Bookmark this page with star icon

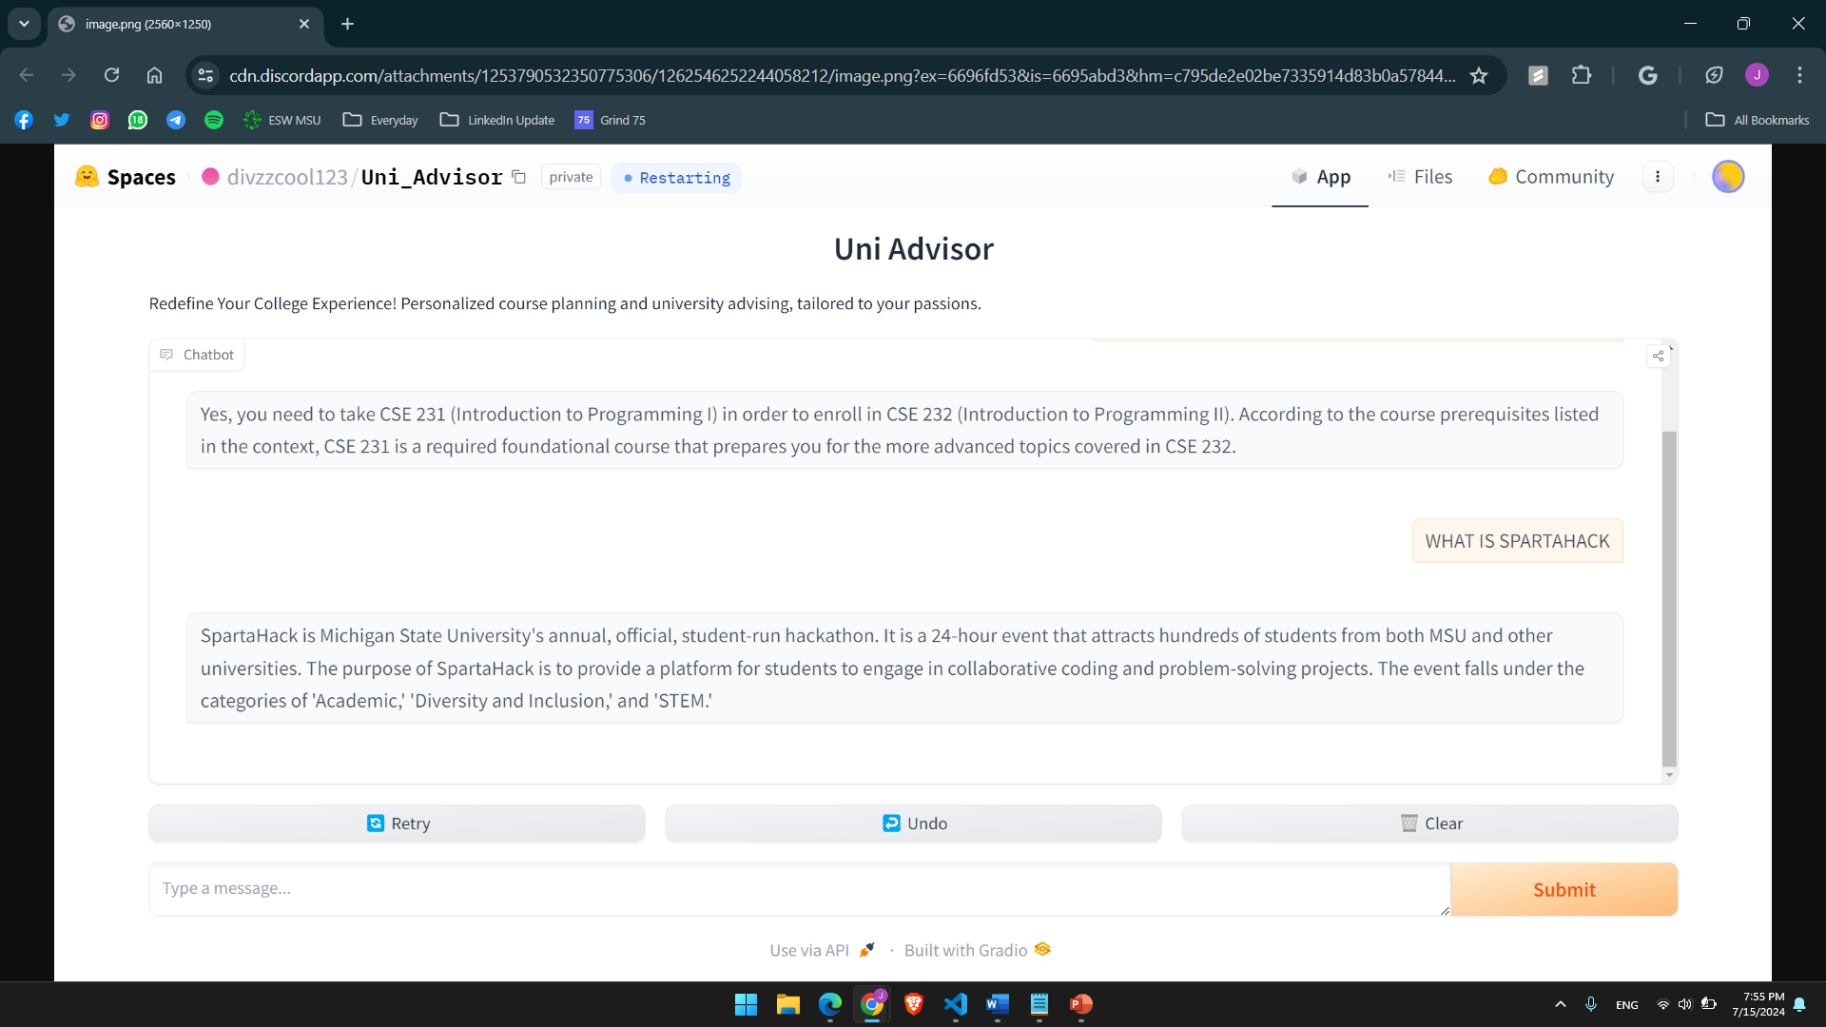(1478, 75)
